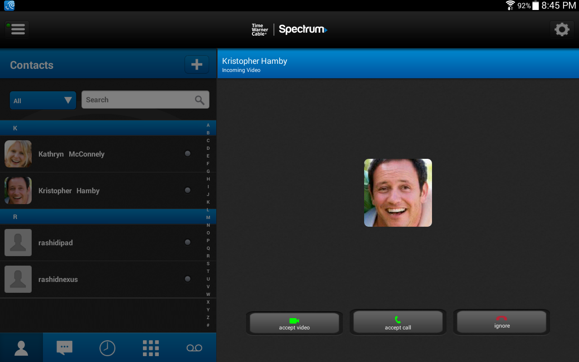The image size is (579, 362).
Task: Open the Messages chat tab
Action: (x=64, y=348)
